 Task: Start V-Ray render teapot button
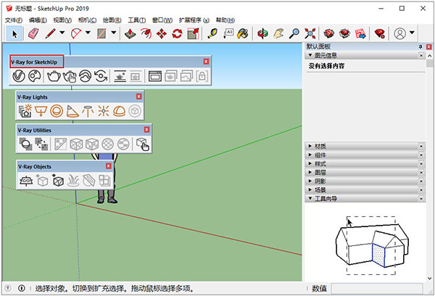click(54, 76)
